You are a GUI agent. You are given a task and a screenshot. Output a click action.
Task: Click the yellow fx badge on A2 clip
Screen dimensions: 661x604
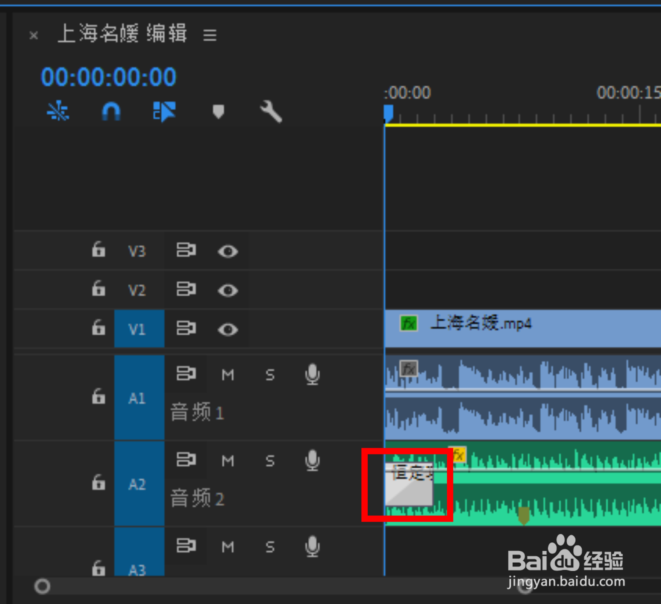pos(458,455)
